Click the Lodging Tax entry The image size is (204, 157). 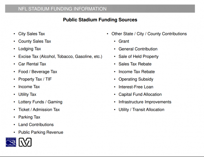pyautogui.click(x=29, y=49)
